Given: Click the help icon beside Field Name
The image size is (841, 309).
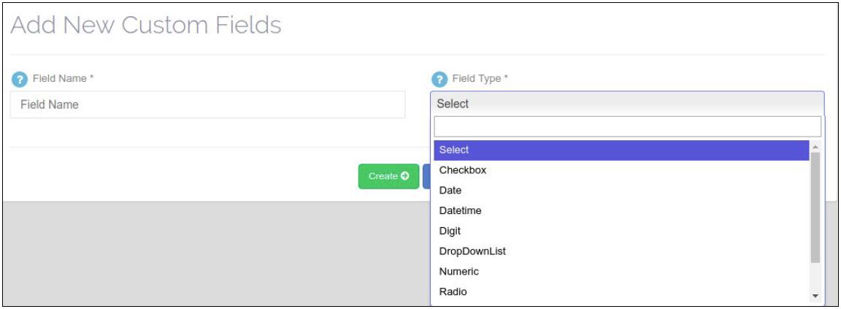Looking at the screenshot, I should [x=19, y=79].
